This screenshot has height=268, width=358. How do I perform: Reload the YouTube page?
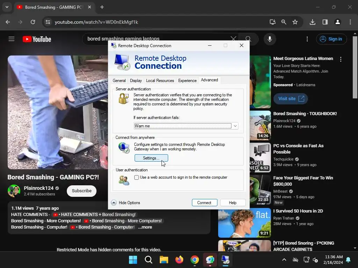(33, 22)
